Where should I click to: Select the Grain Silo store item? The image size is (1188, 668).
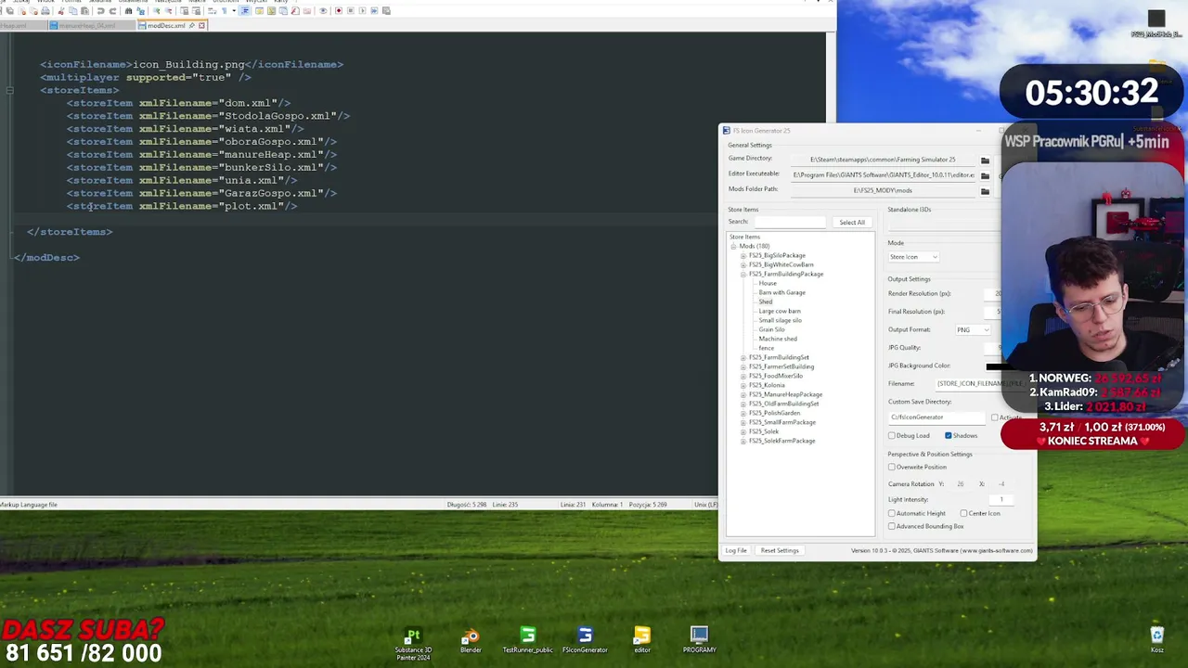(x=771, y=329)
